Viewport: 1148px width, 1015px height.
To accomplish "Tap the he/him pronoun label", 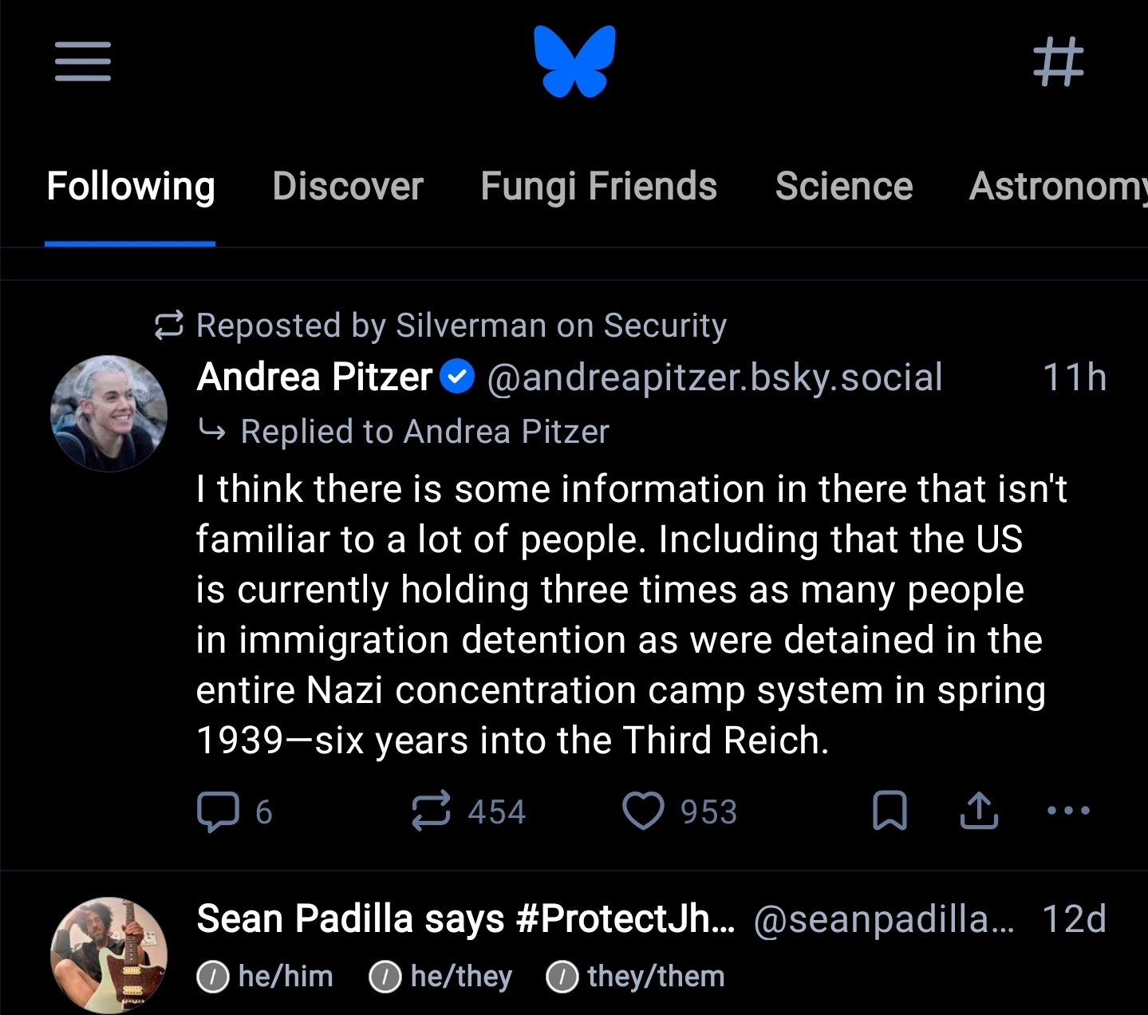I will click(x=266, y=977).
